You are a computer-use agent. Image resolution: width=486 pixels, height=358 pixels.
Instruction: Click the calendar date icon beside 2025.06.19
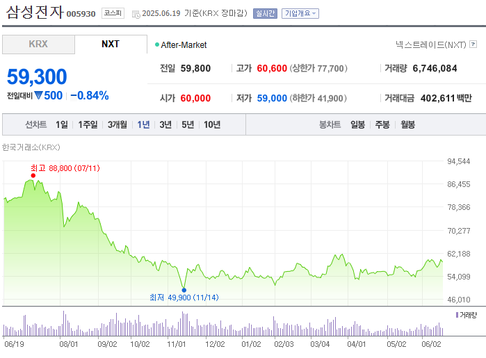coord(136,15)
